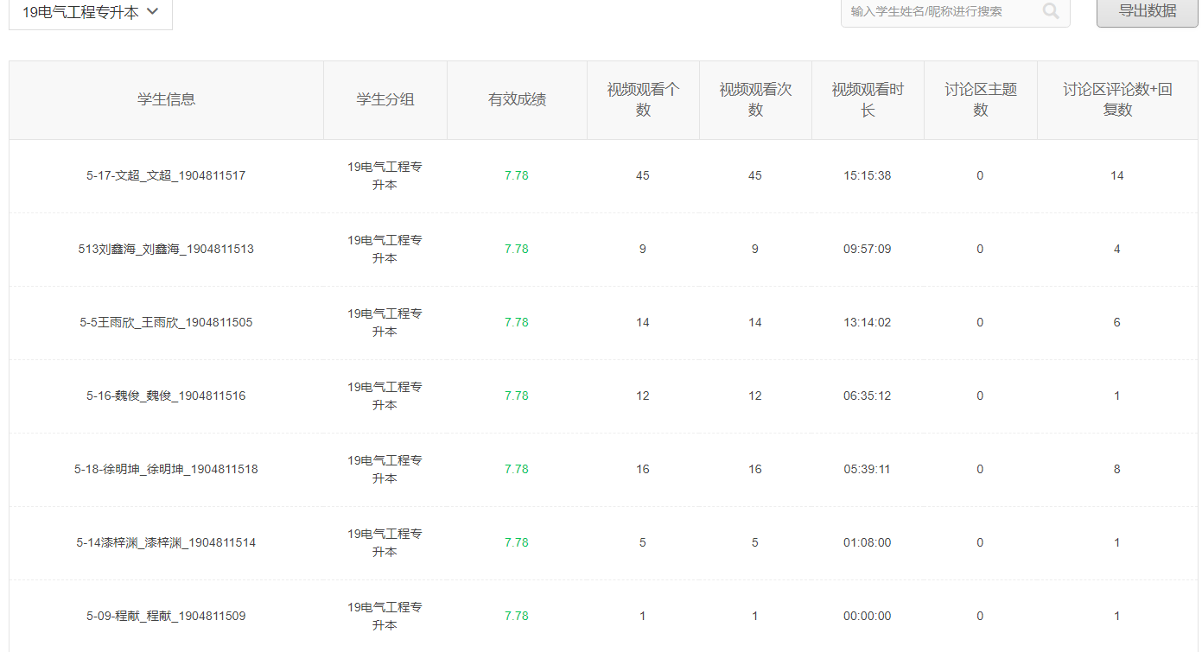
Task: Click the group cell in 文超's row
Action: 385,175
